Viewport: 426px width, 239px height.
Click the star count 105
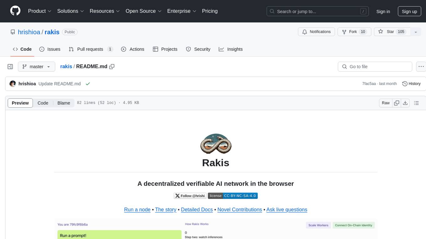point(401,32)
